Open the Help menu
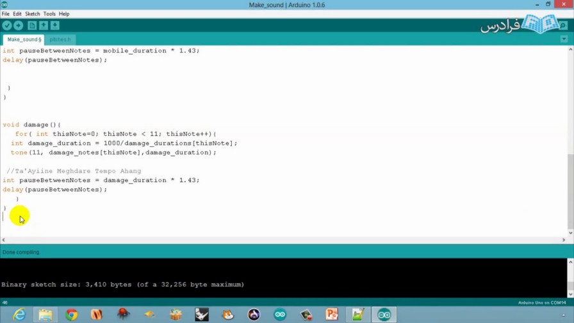The height and width of the screenshot is (323, 574). (x=64, y=13)
